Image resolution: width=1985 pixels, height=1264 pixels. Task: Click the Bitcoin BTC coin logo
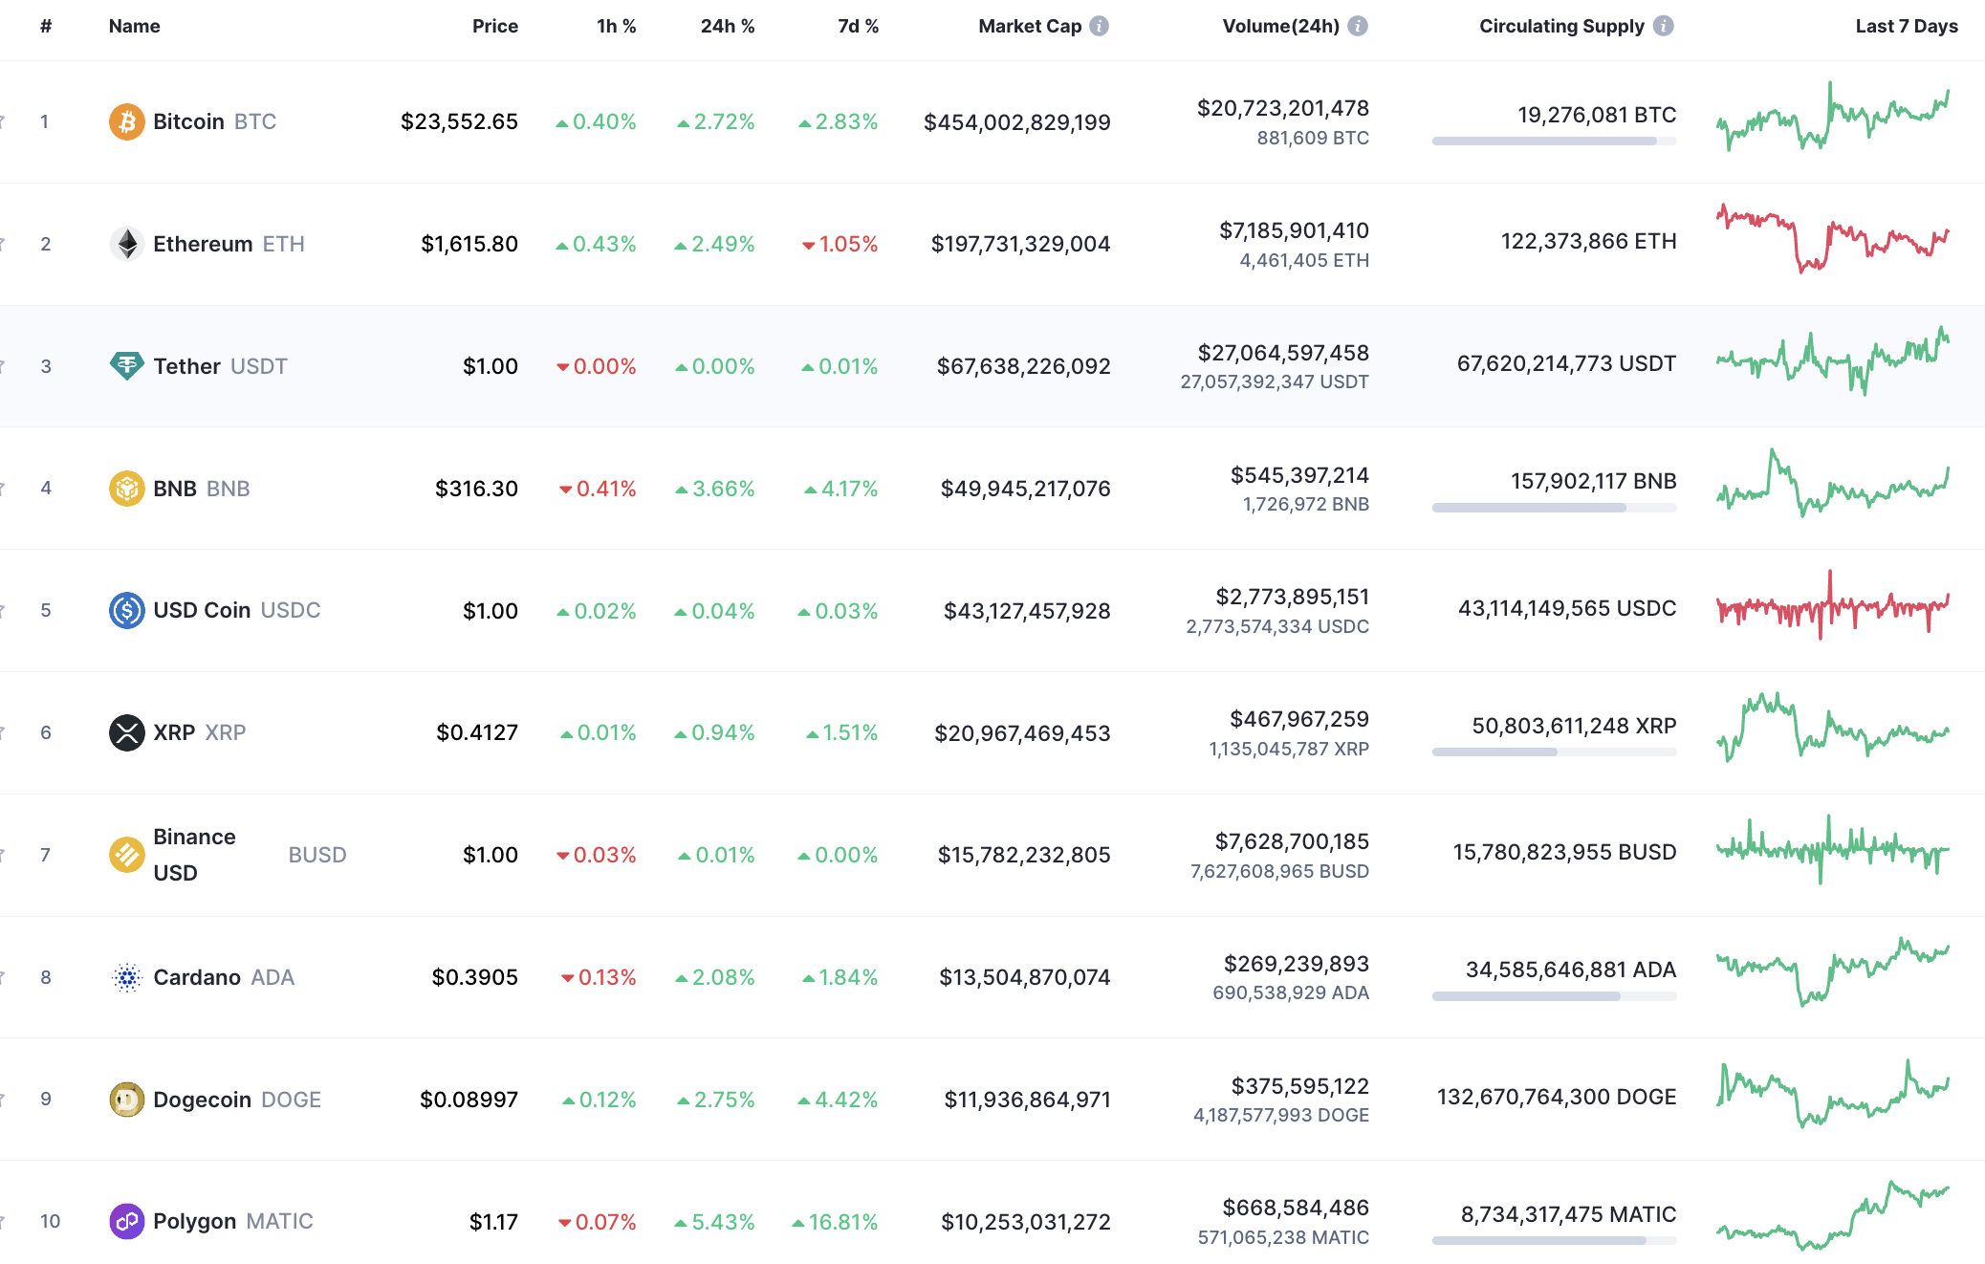[125, 121]
